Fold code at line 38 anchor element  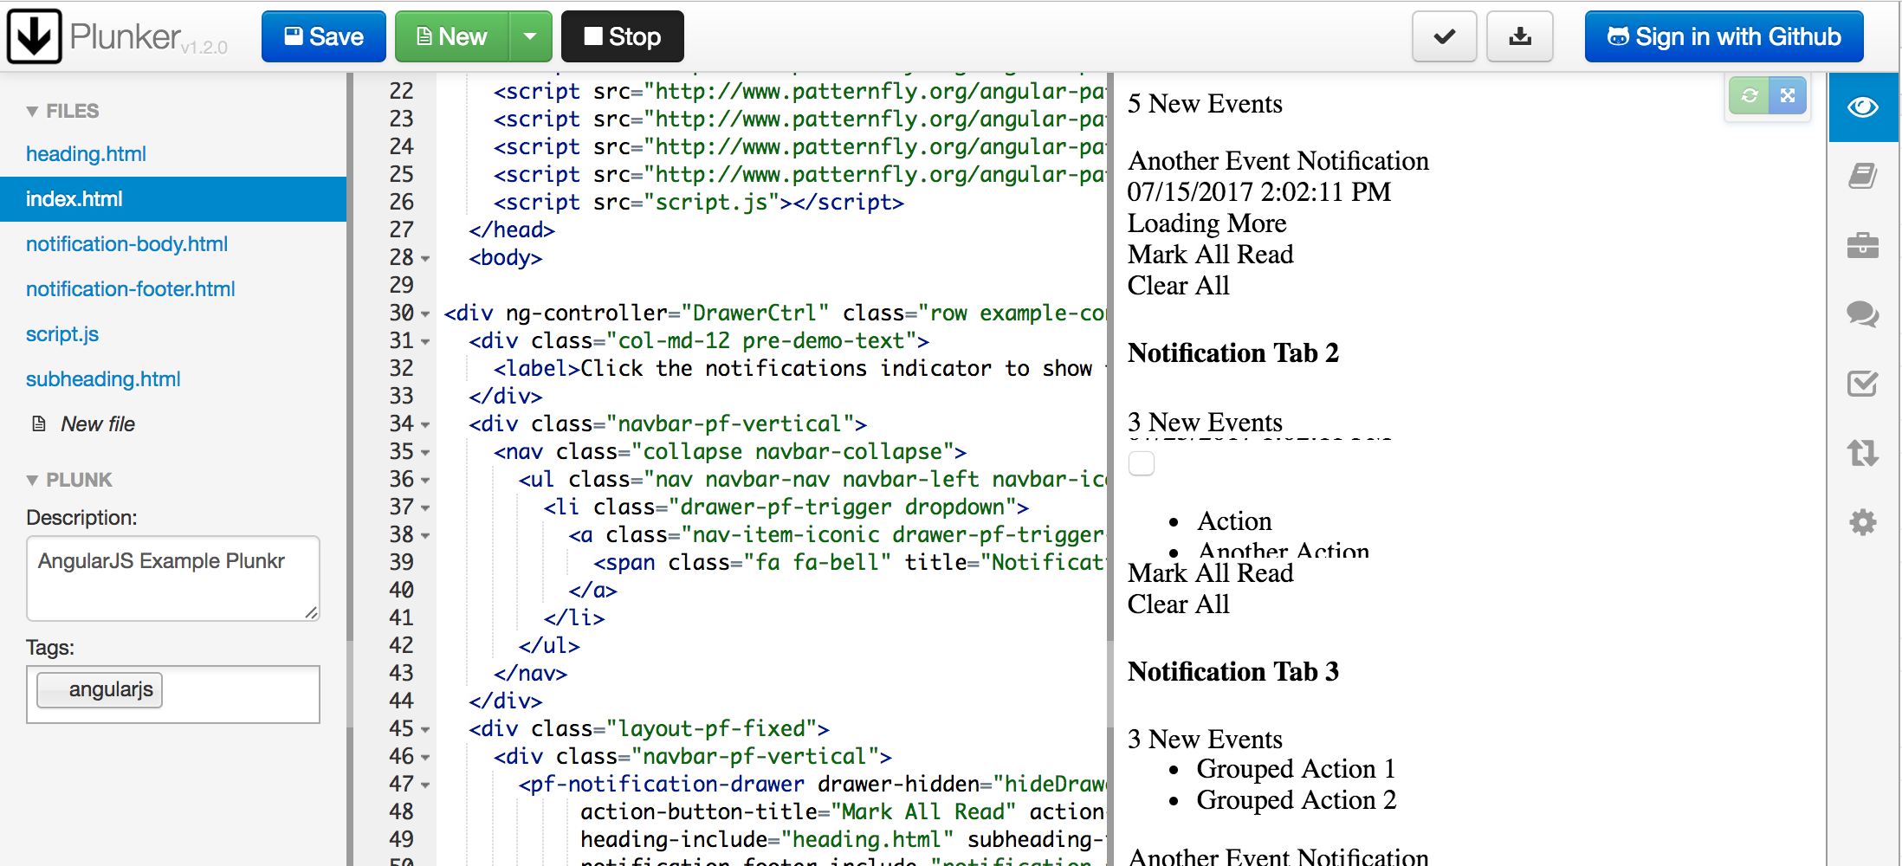(425, 535)
